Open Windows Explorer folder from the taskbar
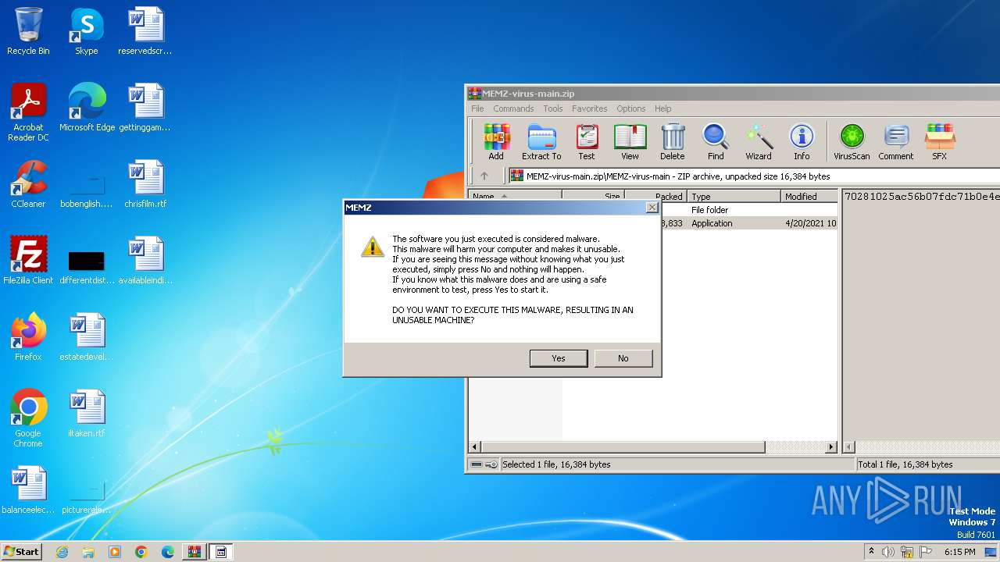Viewport: 1000px width, 562px height. click(x=88, y=552)
